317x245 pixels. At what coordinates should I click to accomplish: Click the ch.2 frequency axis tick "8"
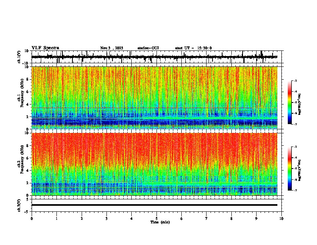28,146
